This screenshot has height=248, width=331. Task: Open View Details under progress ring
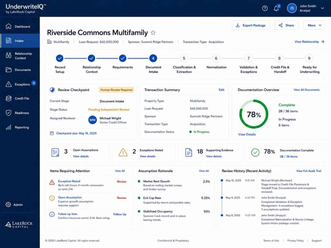(x=247, y=134)
